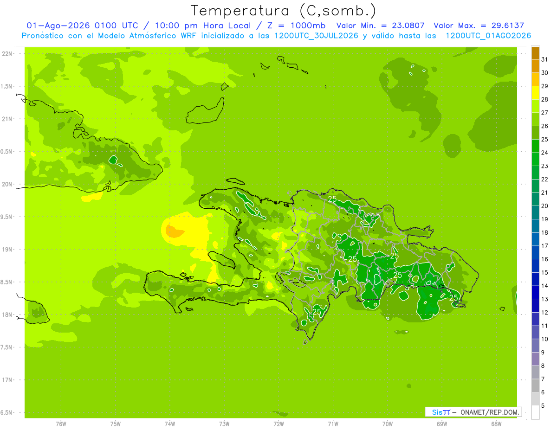Click the 'Valor Min. = 23.0807' value
This screenshot has width=557, height=430.
382,26
